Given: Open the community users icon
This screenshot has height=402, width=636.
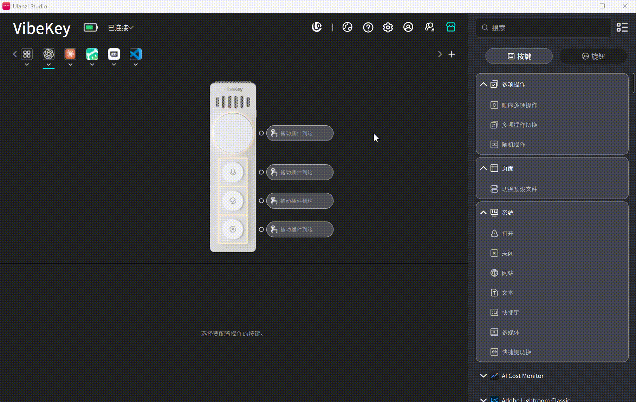Looking at the screenshot, I should 429,27.
